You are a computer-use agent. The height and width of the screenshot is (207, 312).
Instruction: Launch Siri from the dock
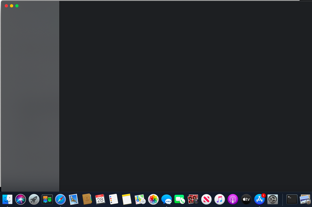[21, 199]
